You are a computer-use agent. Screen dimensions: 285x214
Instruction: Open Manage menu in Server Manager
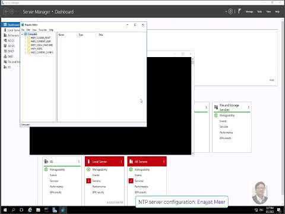249,12
